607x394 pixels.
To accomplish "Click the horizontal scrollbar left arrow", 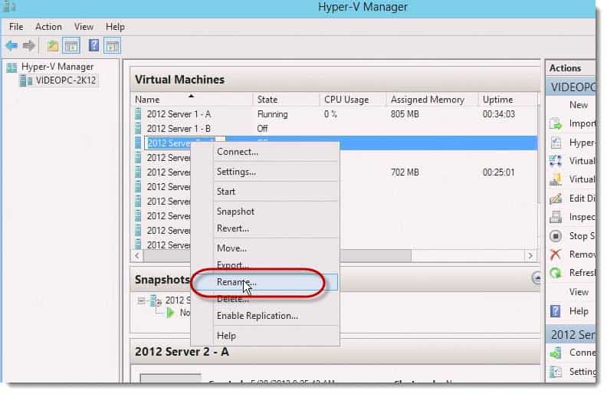I will pos(137,255).
